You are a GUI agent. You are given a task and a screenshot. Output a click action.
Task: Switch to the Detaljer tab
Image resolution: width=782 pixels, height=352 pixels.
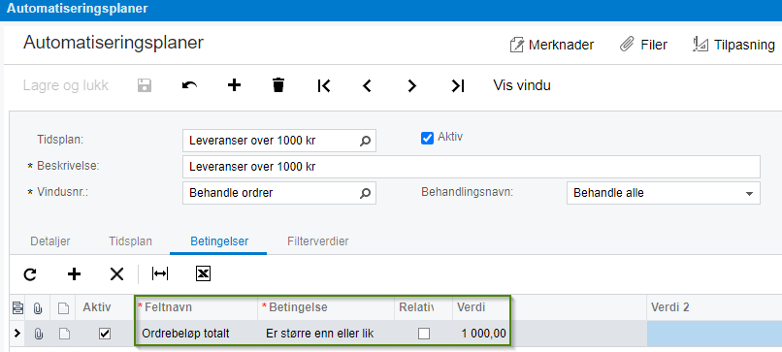[x=50, y=241]
